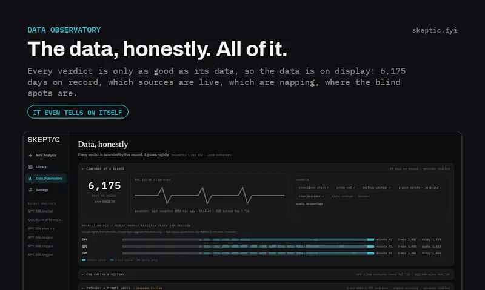Image resolution: width=485 pixels, height=290 pixels.
Task: Click the 'DATA OBSERVATORY' teal headline label
Action: pos(64,30)
